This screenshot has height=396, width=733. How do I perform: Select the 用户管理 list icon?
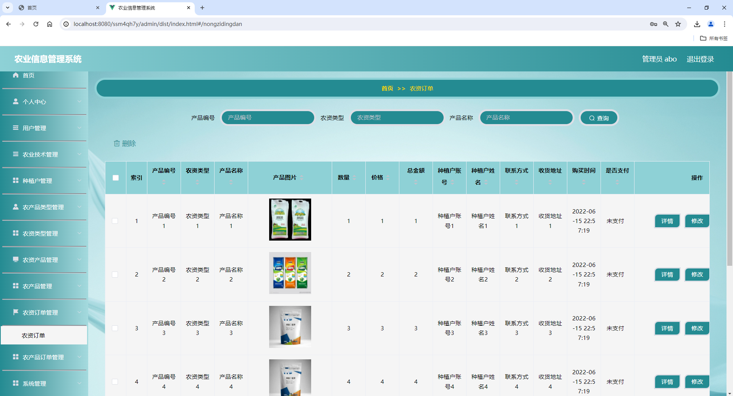pyautogui.click(x=16, y=128)
